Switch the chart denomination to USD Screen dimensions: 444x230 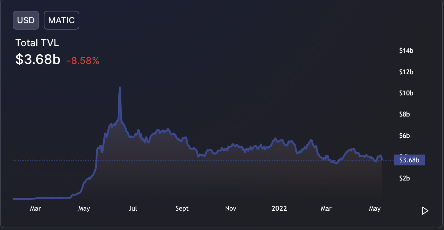26,20
